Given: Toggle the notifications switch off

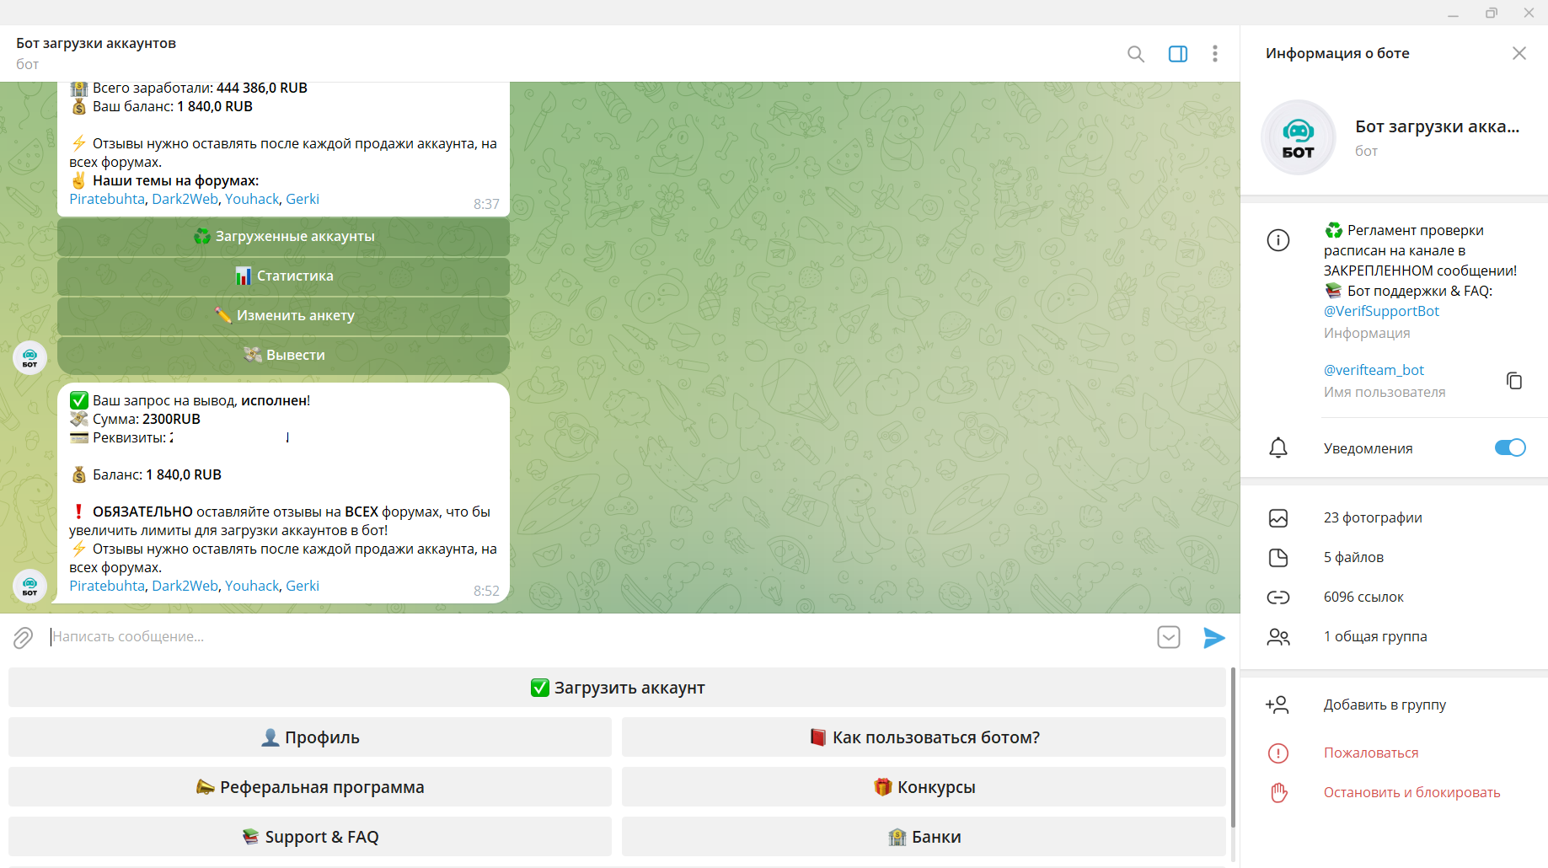Looking at the screenshot, I should coord(1509,448).
